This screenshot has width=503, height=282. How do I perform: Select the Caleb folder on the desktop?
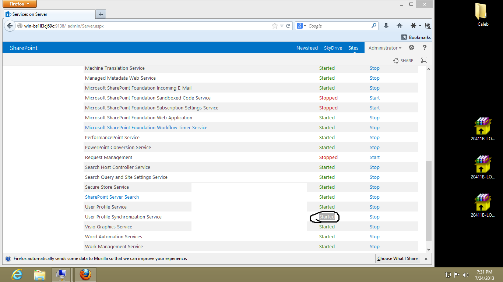[483, 15]
